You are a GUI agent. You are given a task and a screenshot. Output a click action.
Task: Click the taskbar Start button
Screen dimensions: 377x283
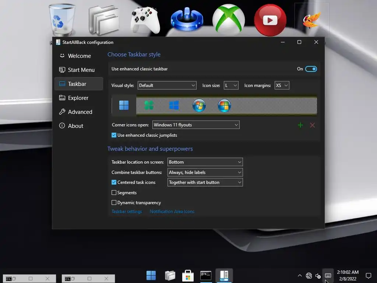coord(151,276)
